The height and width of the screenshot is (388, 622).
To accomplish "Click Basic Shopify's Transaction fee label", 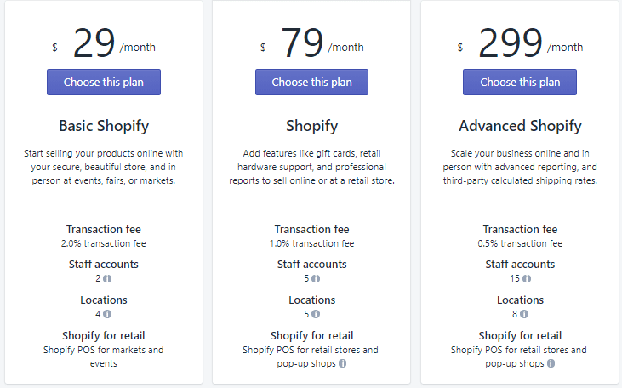I will click(x=104, y=229).
